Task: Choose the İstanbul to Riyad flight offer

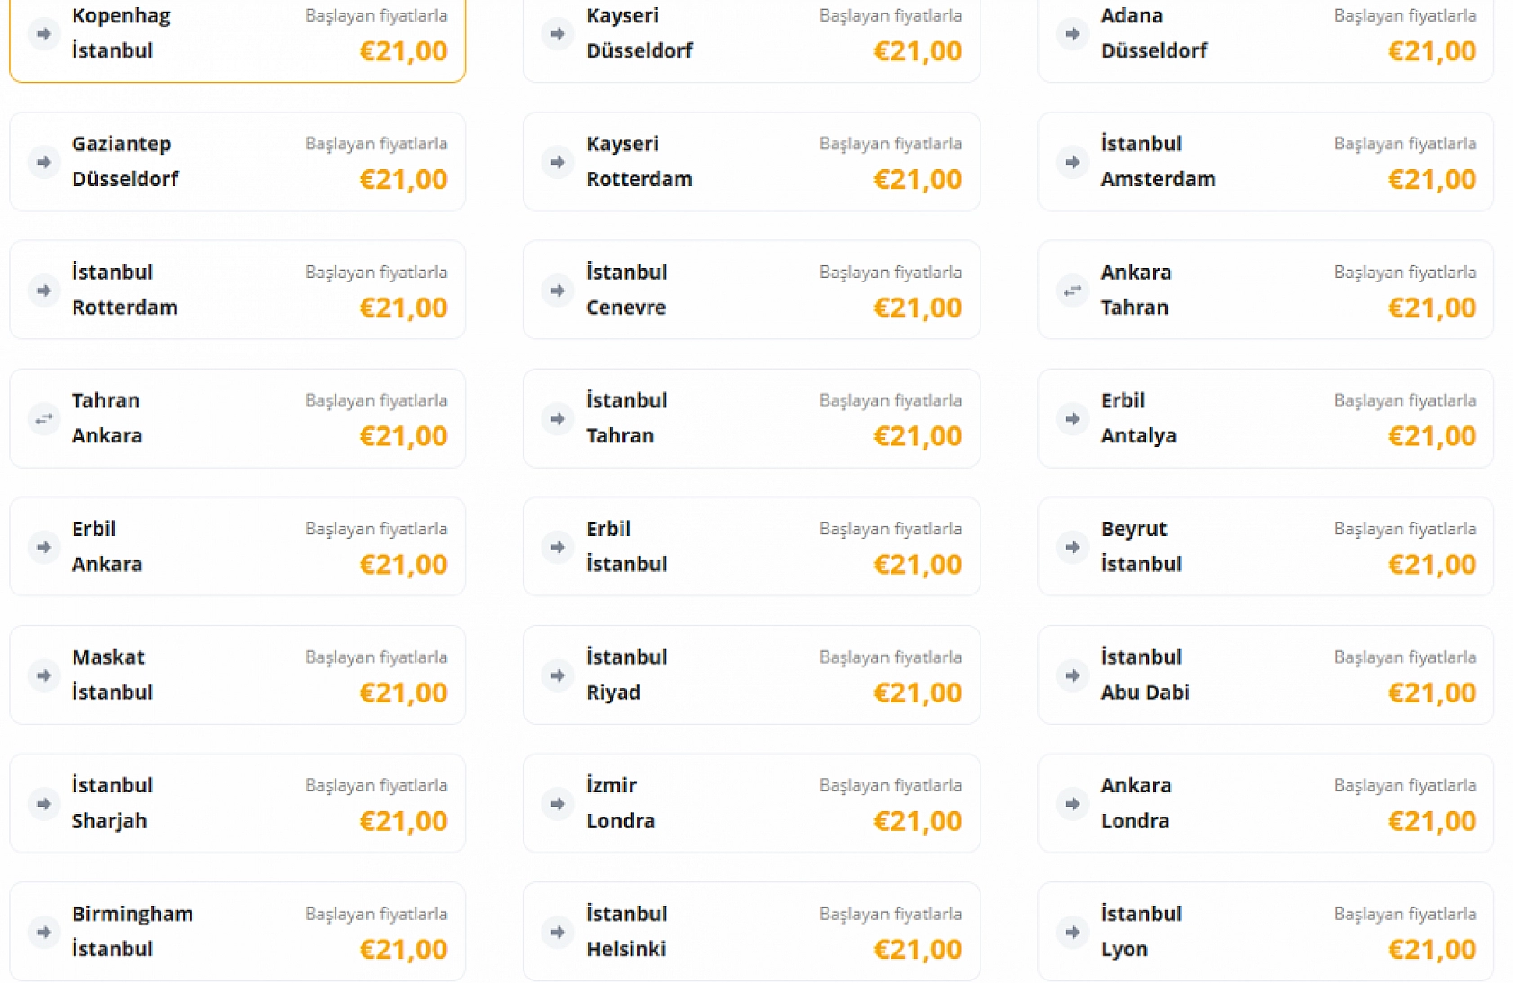Action: pyautogui.click(x=751, y=675)
